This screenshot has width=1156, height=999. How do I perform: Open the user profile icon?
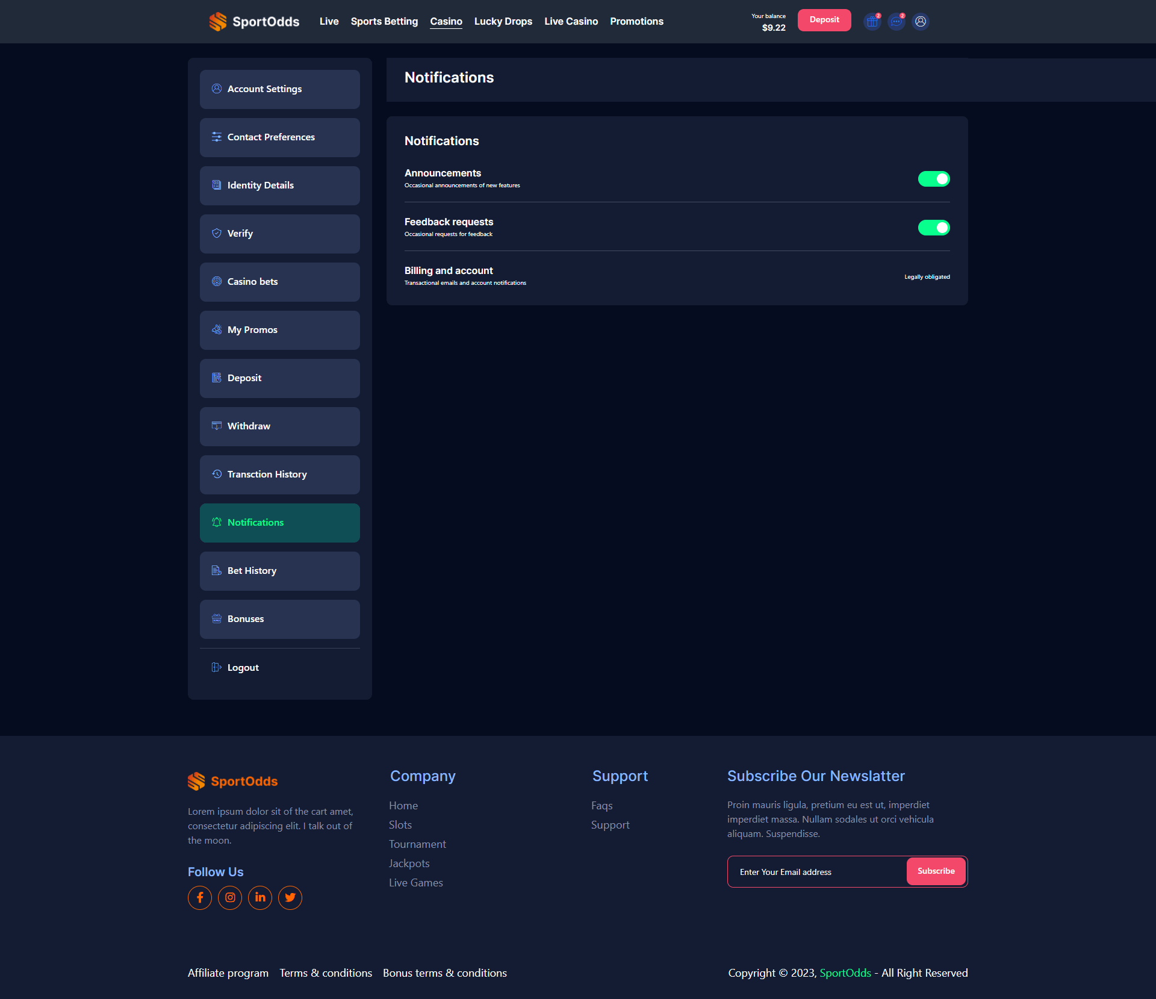tap(920, 22)
